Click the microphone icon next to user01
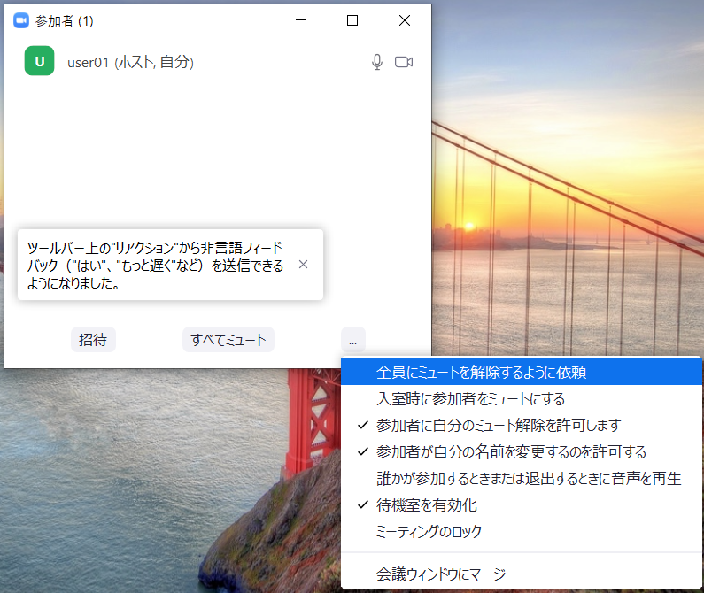Screen dimensions: 704x593 pos(377,62)
